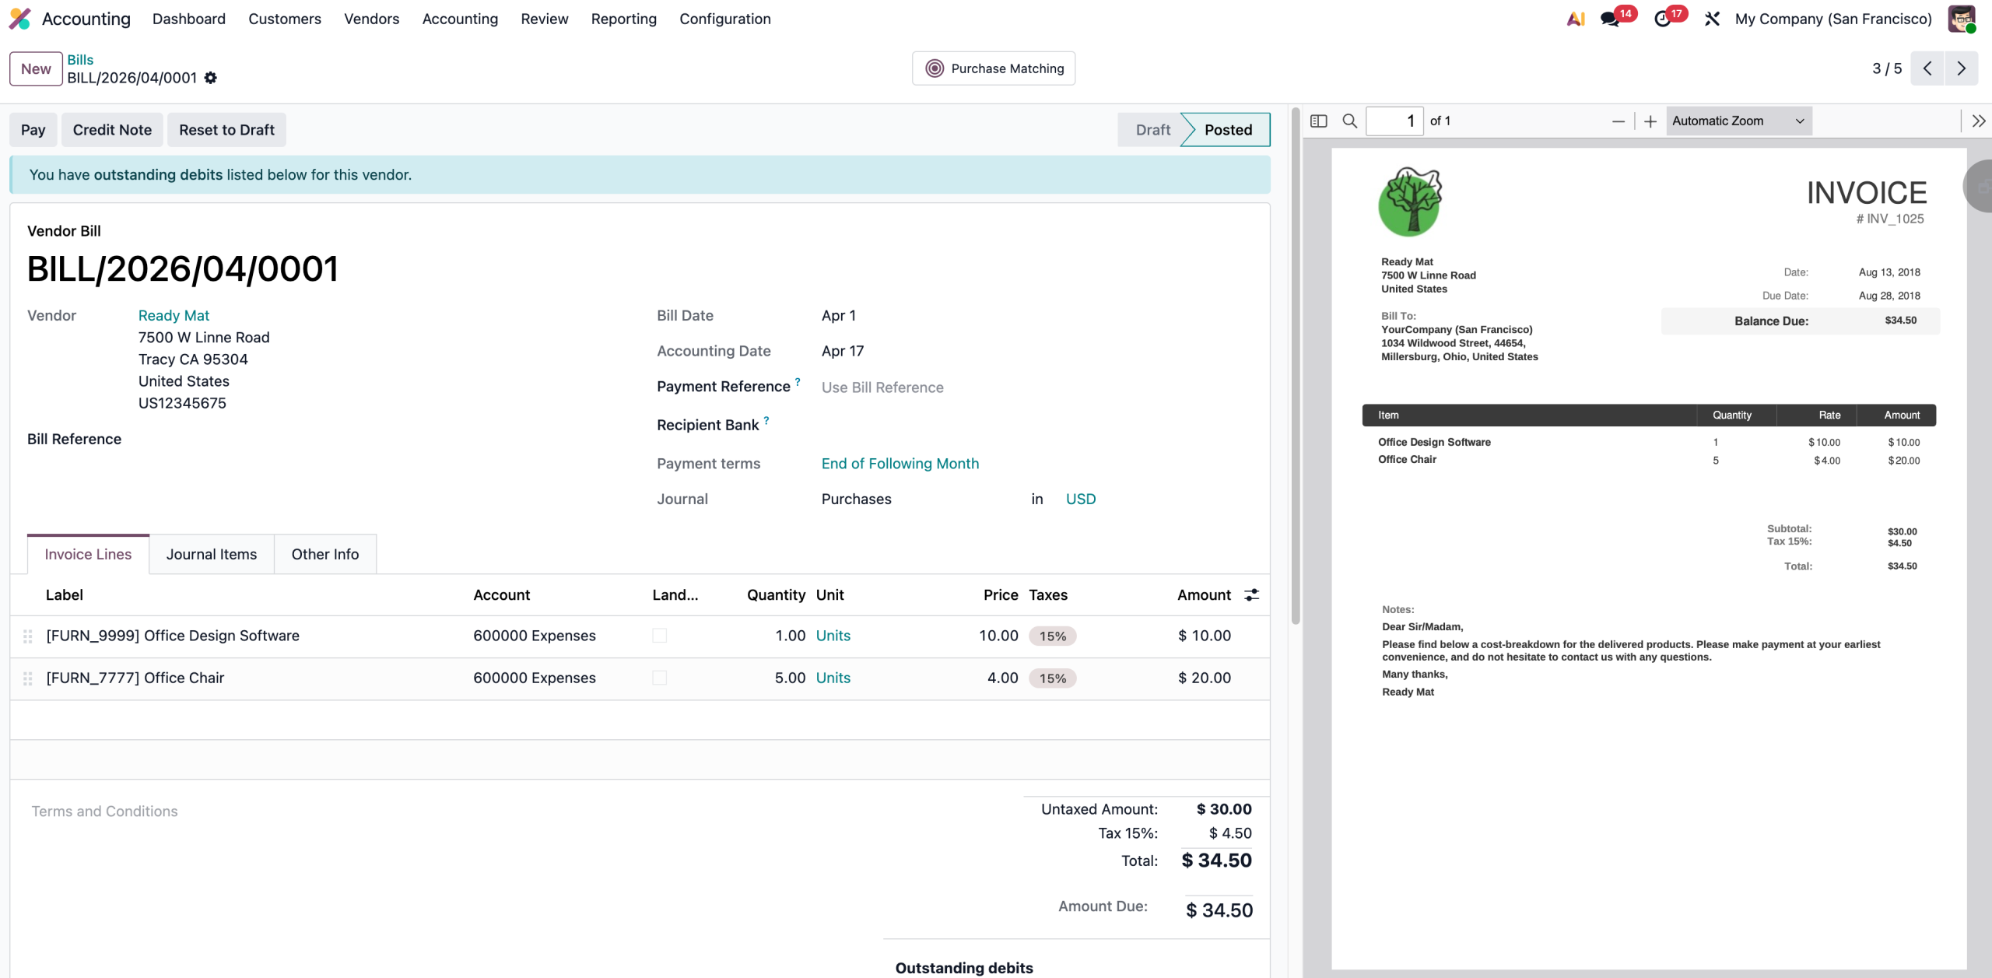Click the Posted status stage
The image size is (1992, 978).
1227,130
